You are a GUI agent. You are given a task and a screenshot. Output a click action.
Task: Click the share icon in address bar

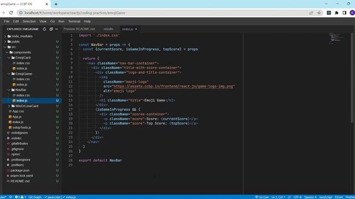311,13
